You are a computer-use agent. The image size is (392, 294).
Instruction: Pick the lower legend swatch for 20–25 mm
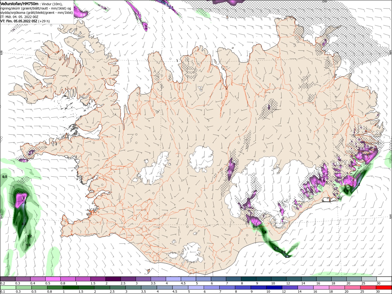pos(352,288)
